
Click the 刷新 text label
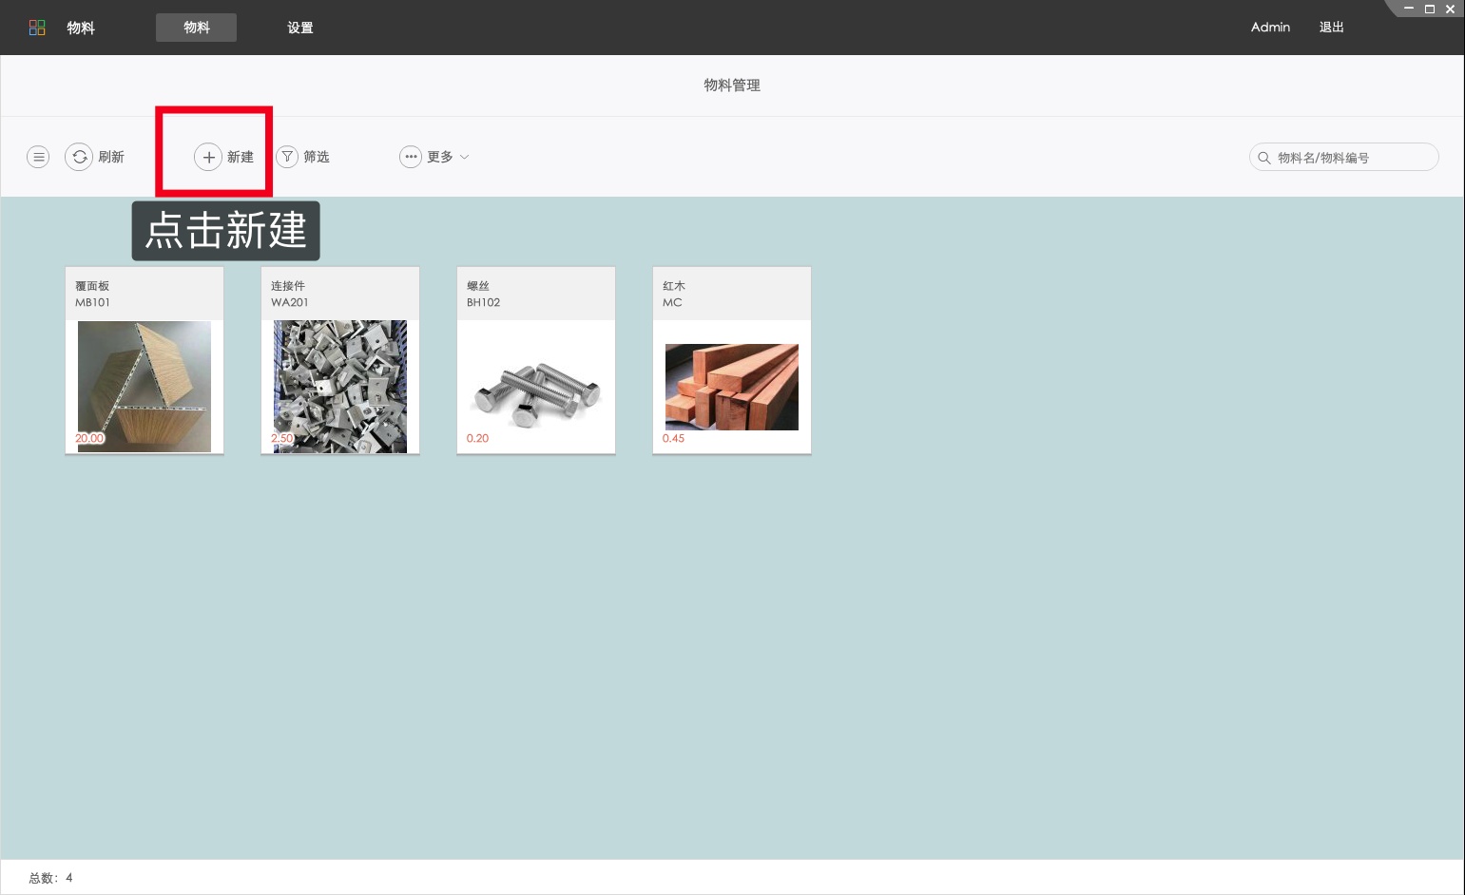coord(111,157)
